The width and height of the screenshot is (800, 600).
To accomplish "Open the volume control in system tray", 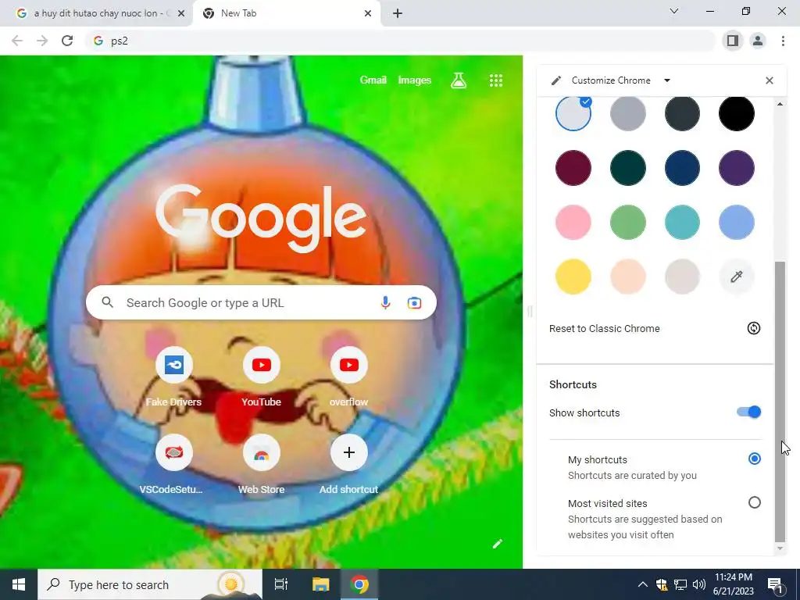I will (x=699, y=584).
